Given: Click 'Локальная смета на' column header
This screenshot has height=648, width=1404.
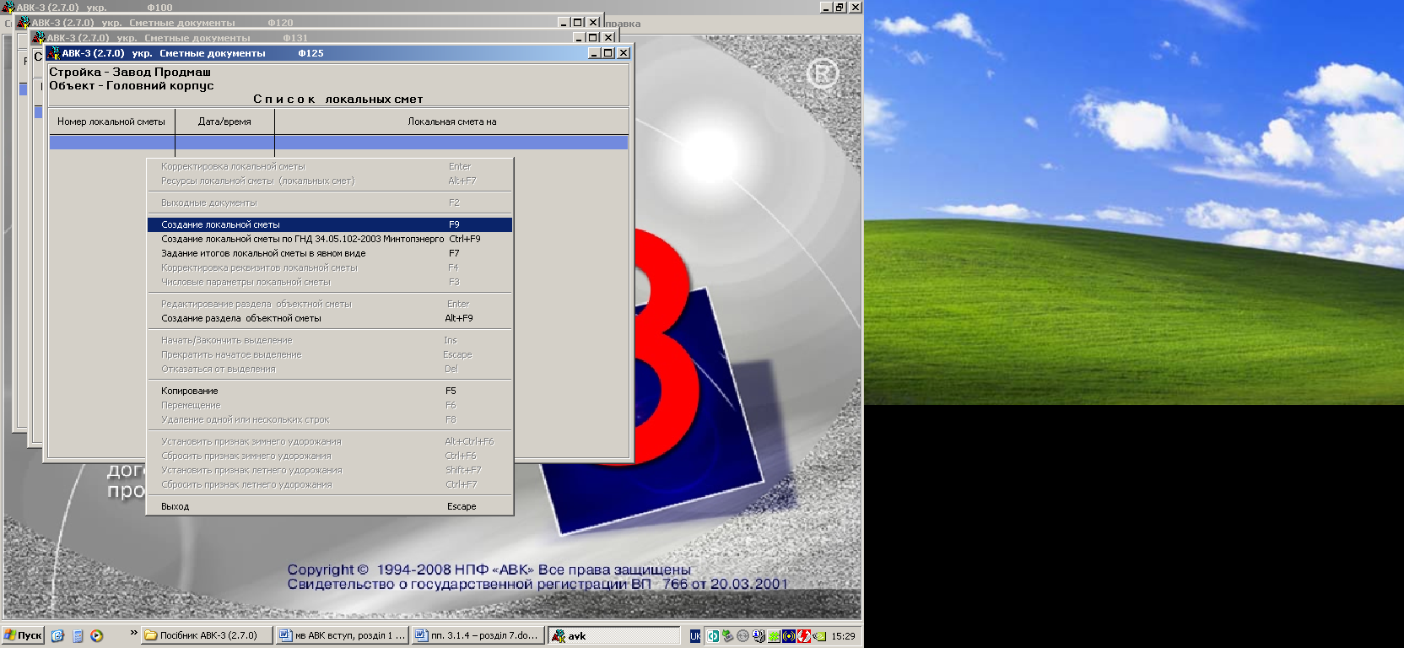Looking at the screenshot, I should [x=452, y=121].
